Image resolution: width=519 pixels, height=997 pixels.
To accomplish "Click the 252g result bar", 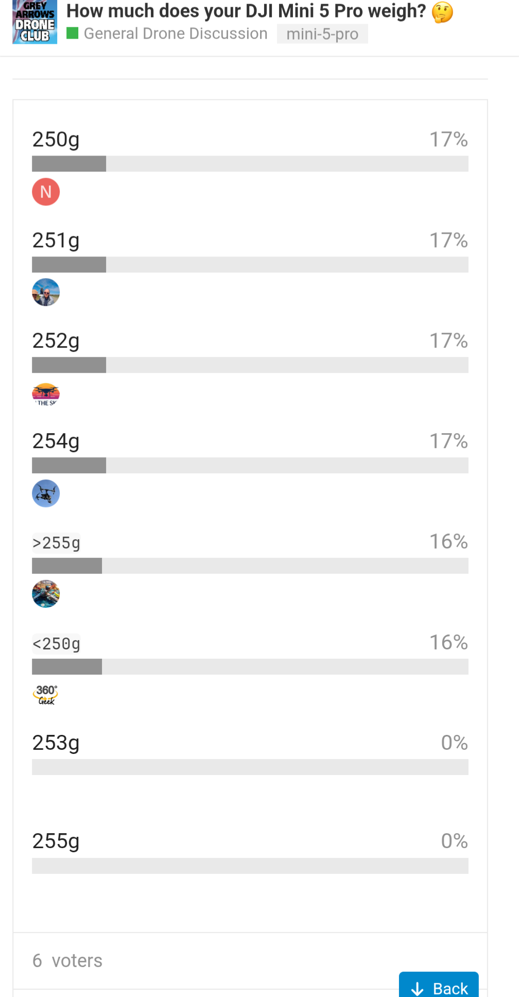I will click(250, 365).
